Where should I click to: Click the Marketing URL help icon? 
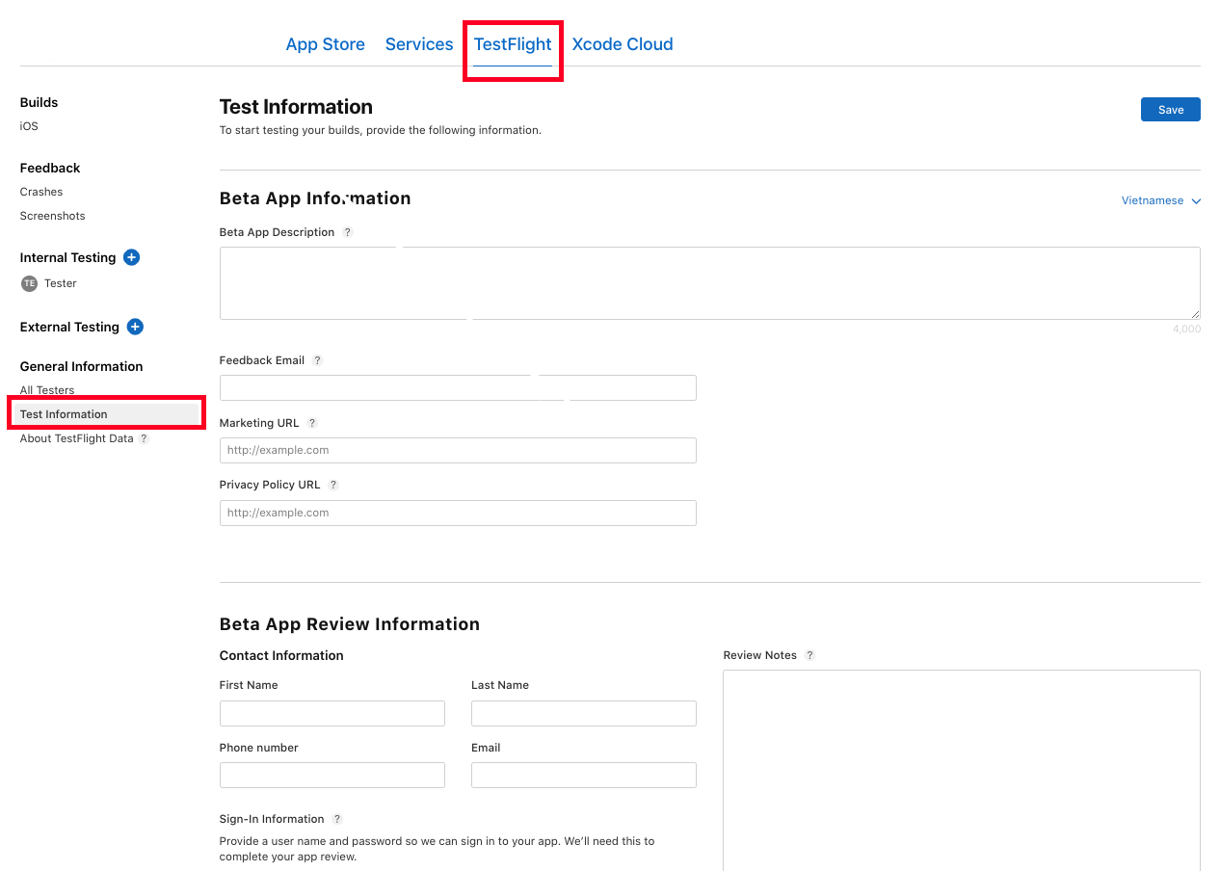click(x=312, y=423)
